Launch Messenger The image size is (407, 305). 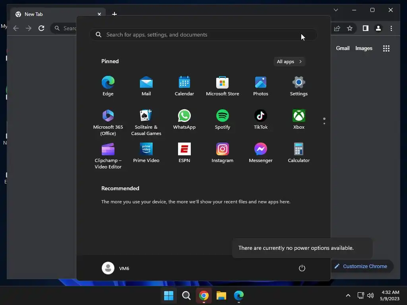(261, 152)
